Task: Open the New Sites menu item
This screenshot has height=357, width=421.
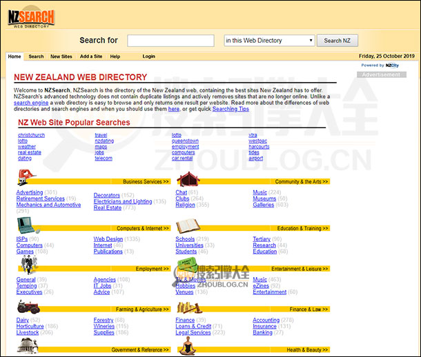Action: pos(61,57)
